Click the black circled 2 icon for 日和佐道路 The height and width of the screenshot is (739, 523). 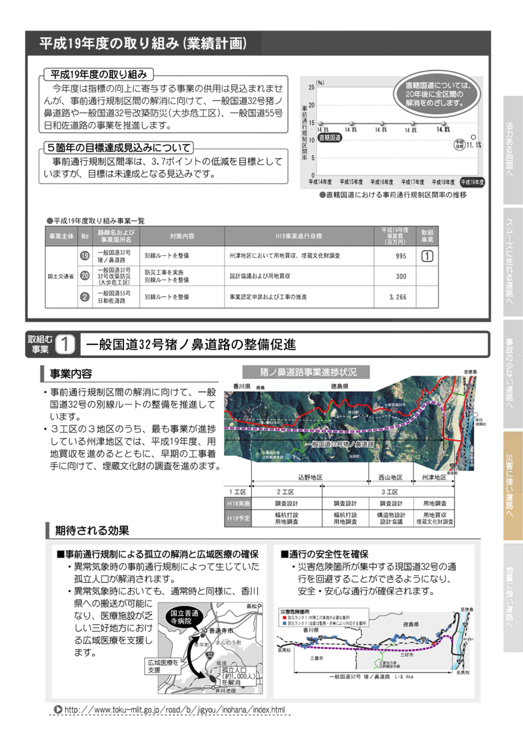(84, 297)
